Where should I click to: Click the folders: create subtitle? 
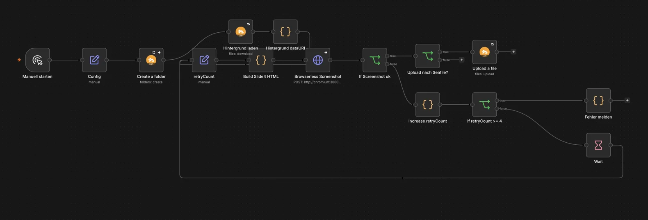(x=151, y=82)
